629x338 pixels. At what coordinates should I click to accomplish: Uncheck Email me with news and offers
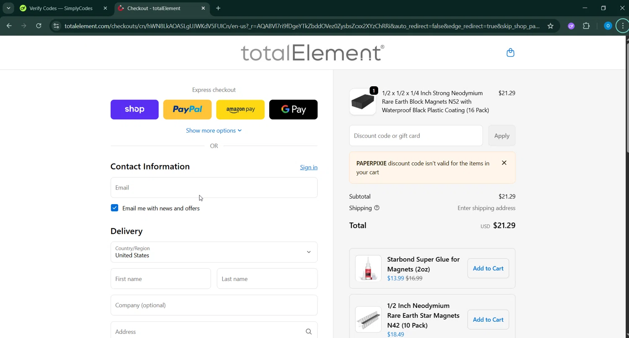tap(114, 208)
